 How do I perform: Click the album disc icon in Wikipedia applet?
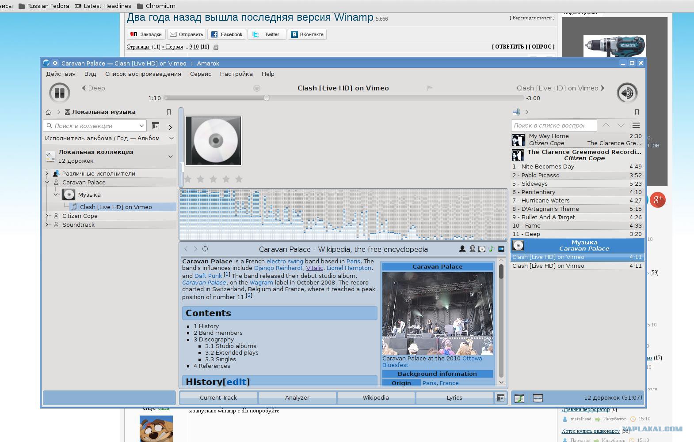(482, 249)
